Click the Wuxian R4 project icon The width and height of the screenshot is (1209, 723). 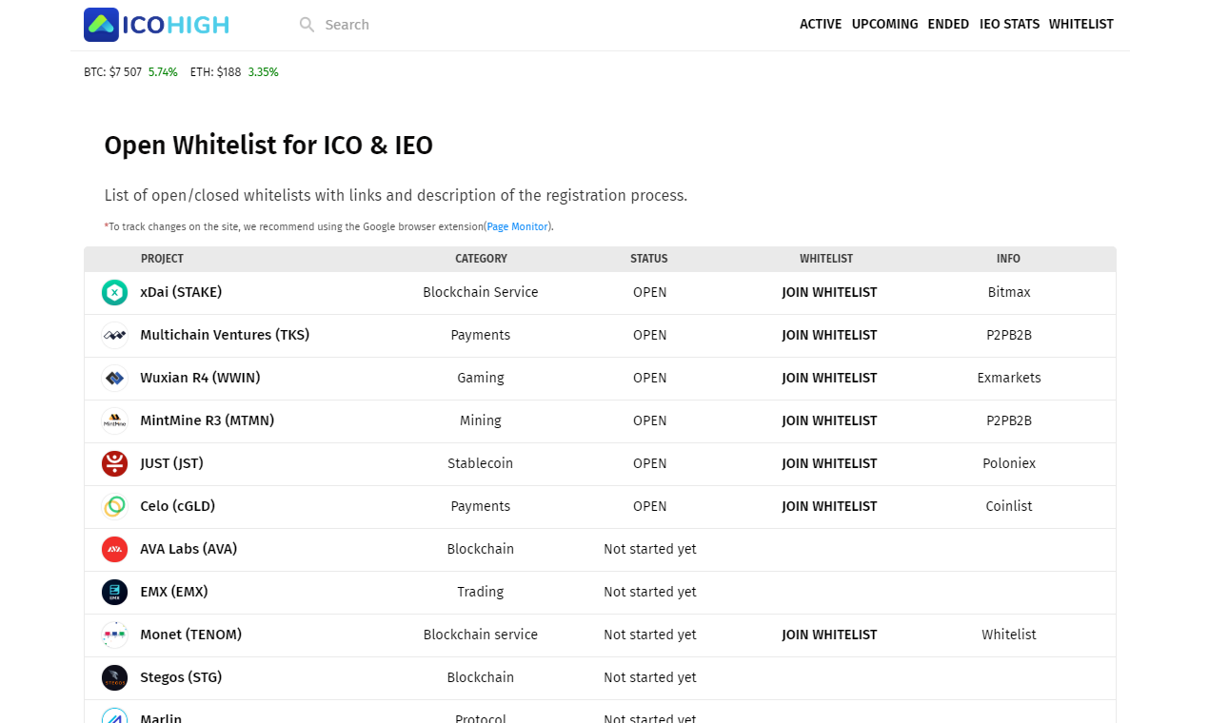coord(115,379)
